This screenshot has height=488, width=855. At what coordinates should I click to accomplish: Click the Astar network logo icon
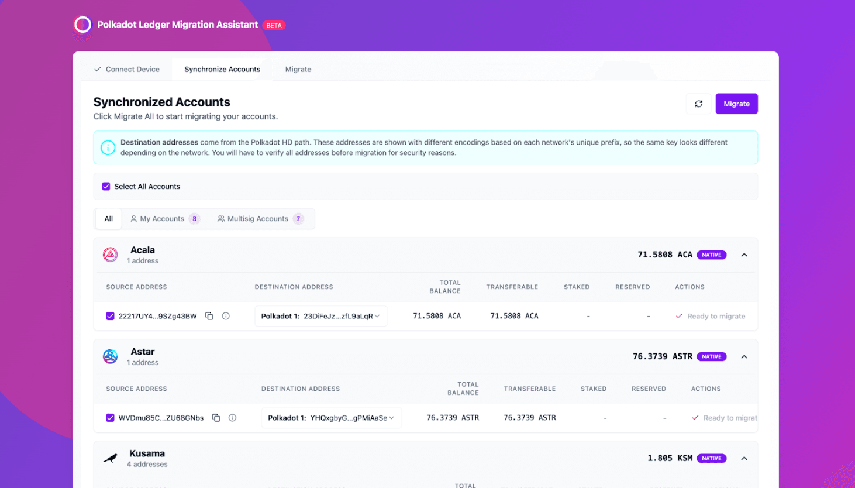pyautogui.click(x=111, y=356)
